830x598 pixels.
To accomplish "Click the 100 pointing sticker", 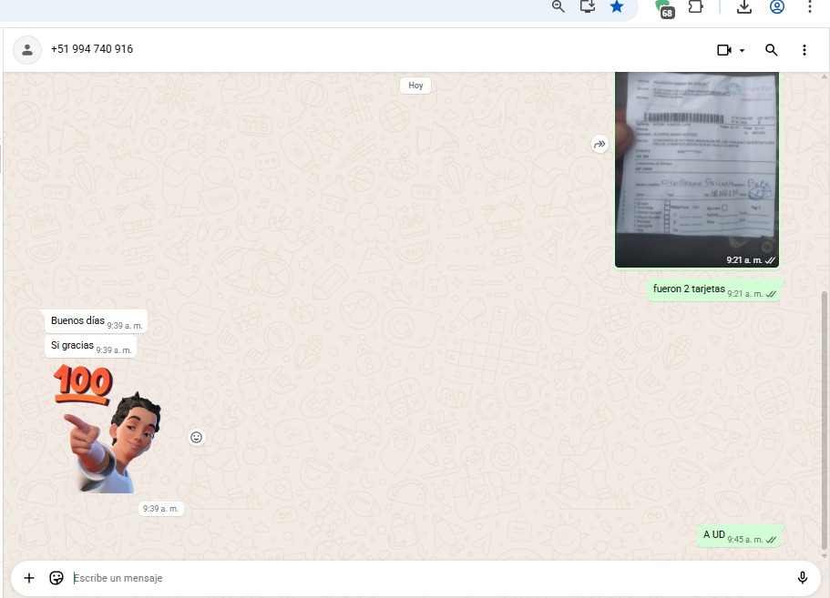I will [x=108, y=430].
